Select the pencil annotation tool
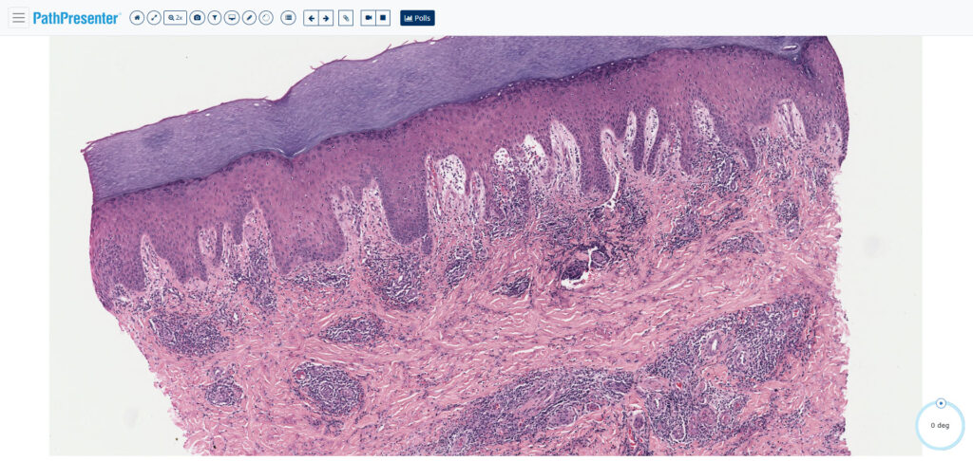The width and height of the screenshot is (973, 461). [x=249, y=18]
